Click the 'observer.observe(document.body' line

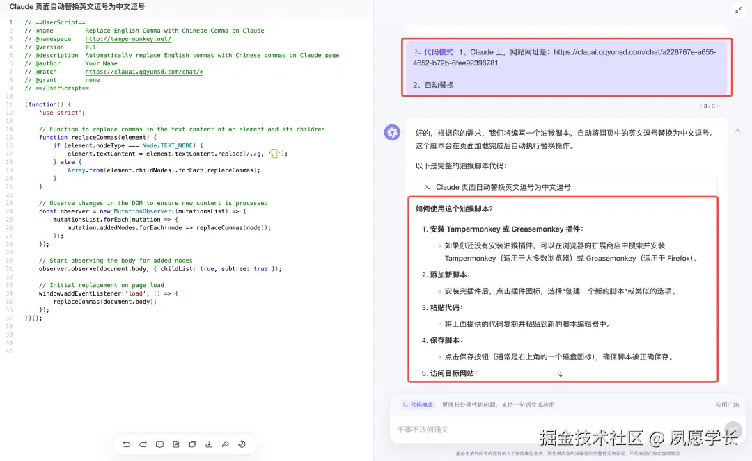[160, 269]
